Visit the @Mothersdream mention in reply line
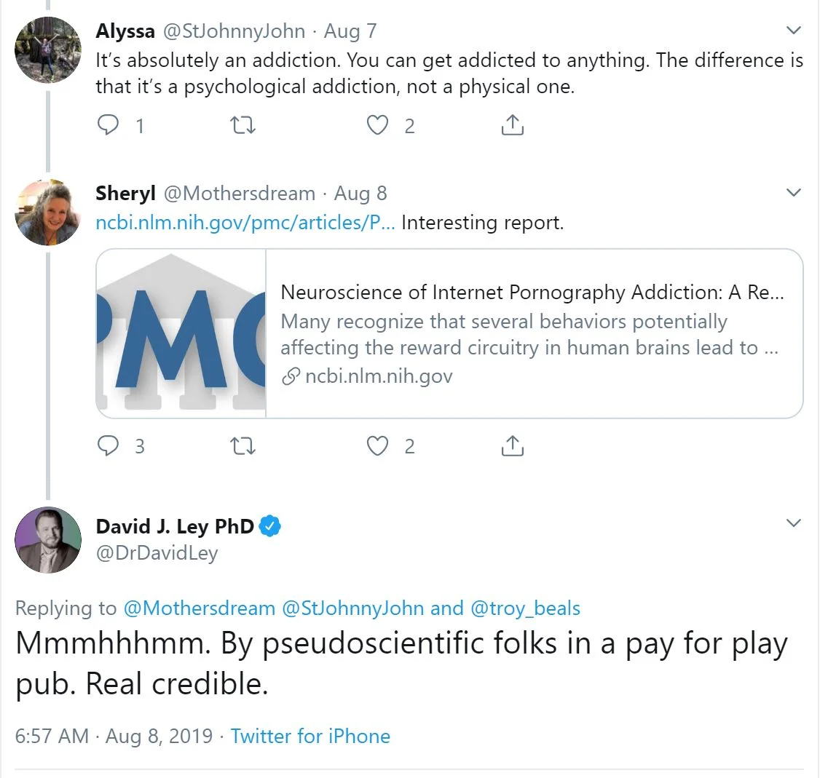This screenshot has height=778, width=828. [x=200, y=608]
